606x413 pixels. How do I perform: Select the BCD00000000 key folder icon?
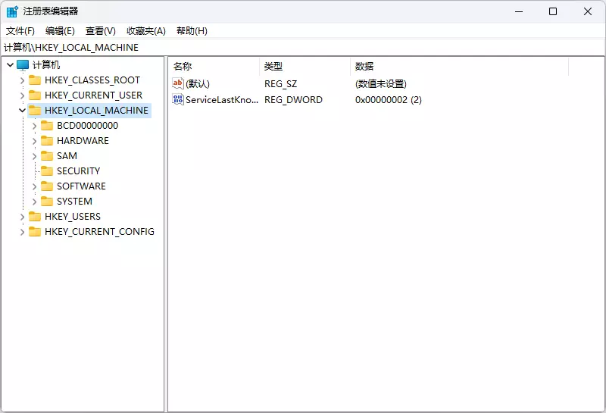tap(47, 126)
